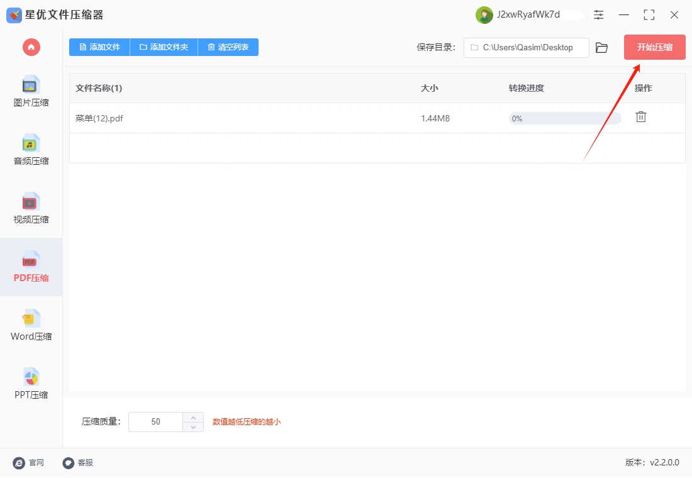
Task: Click the compression quality value field
Action: (x=155, y=422)
